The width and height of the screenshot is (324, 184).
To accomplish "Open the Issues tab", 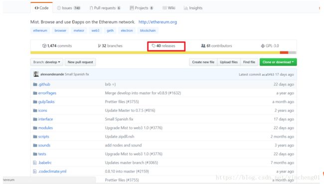I will [69, 8].
